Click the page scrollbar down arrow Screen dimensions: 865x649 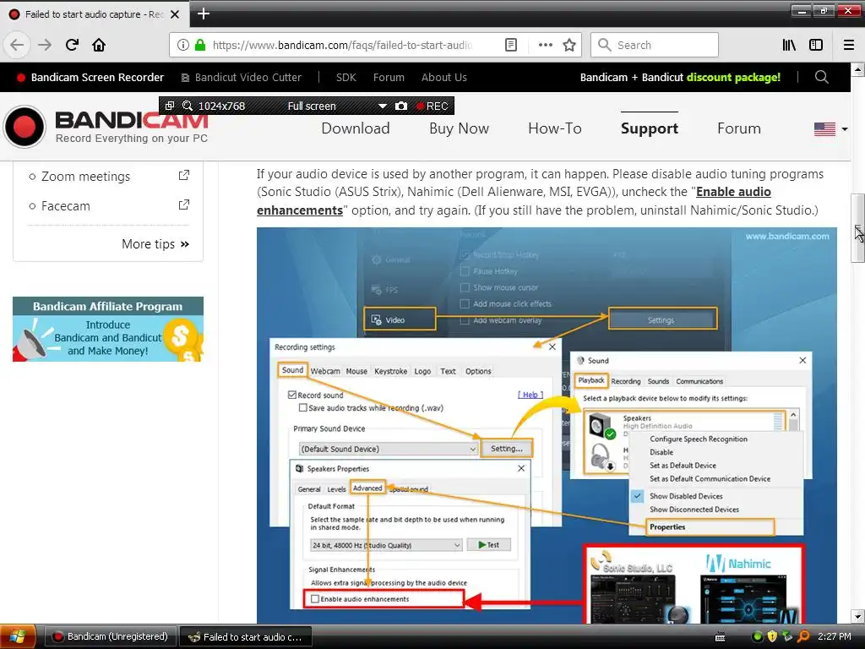857,616
